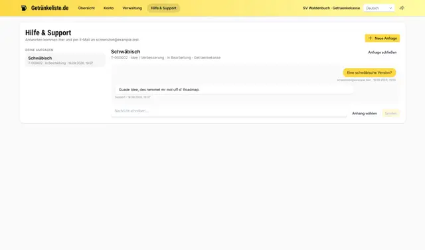
Task: Open the Deutsch language dropdown
Action: (x=379, y=8)
